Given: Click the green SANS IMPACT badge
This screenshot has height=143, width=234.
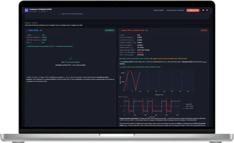Looking at the screenshot, I should coord(109,30).
